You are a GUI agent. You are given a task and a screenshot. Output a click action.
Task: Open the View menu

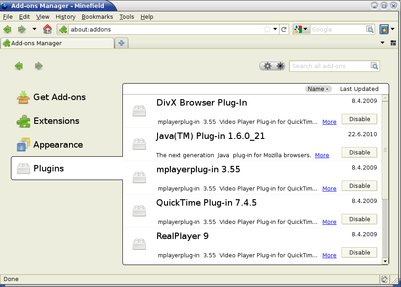coord(43,16)
